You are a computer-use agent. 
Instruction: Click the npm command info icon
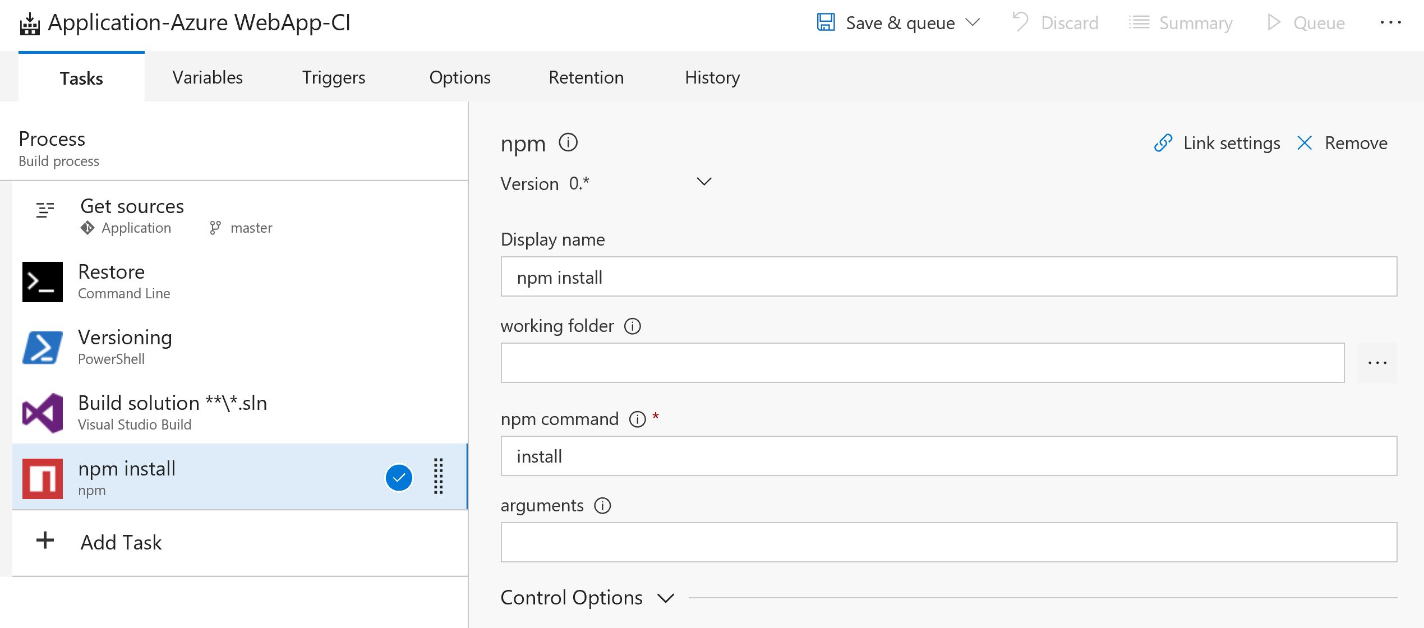click(x=638, y=419)
